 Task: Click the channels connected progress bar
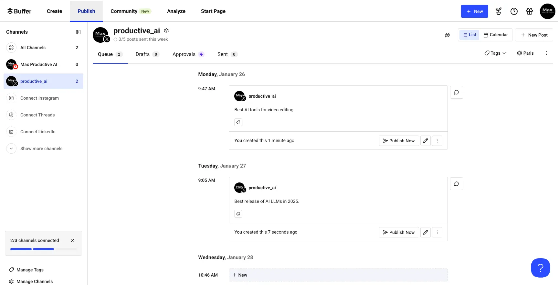[43, 249]
